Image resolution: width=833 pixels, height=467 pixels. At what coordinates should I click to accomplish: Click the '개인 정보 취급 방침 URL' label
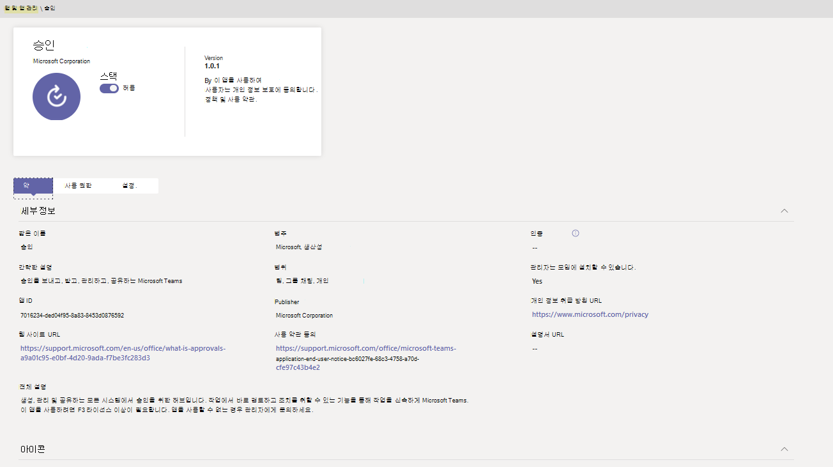(566, 301)
